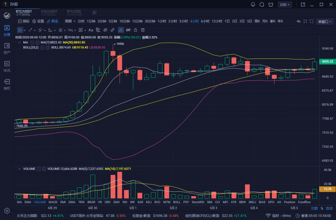Open the skin theme shirt icon
336x220 pixels.
point(271,5)
